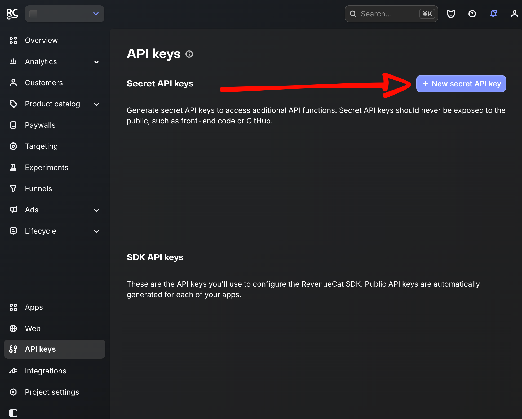522x419 pixels.
Task: Click the Analytics bar chart icon
Action: click(x=13, y=61)
